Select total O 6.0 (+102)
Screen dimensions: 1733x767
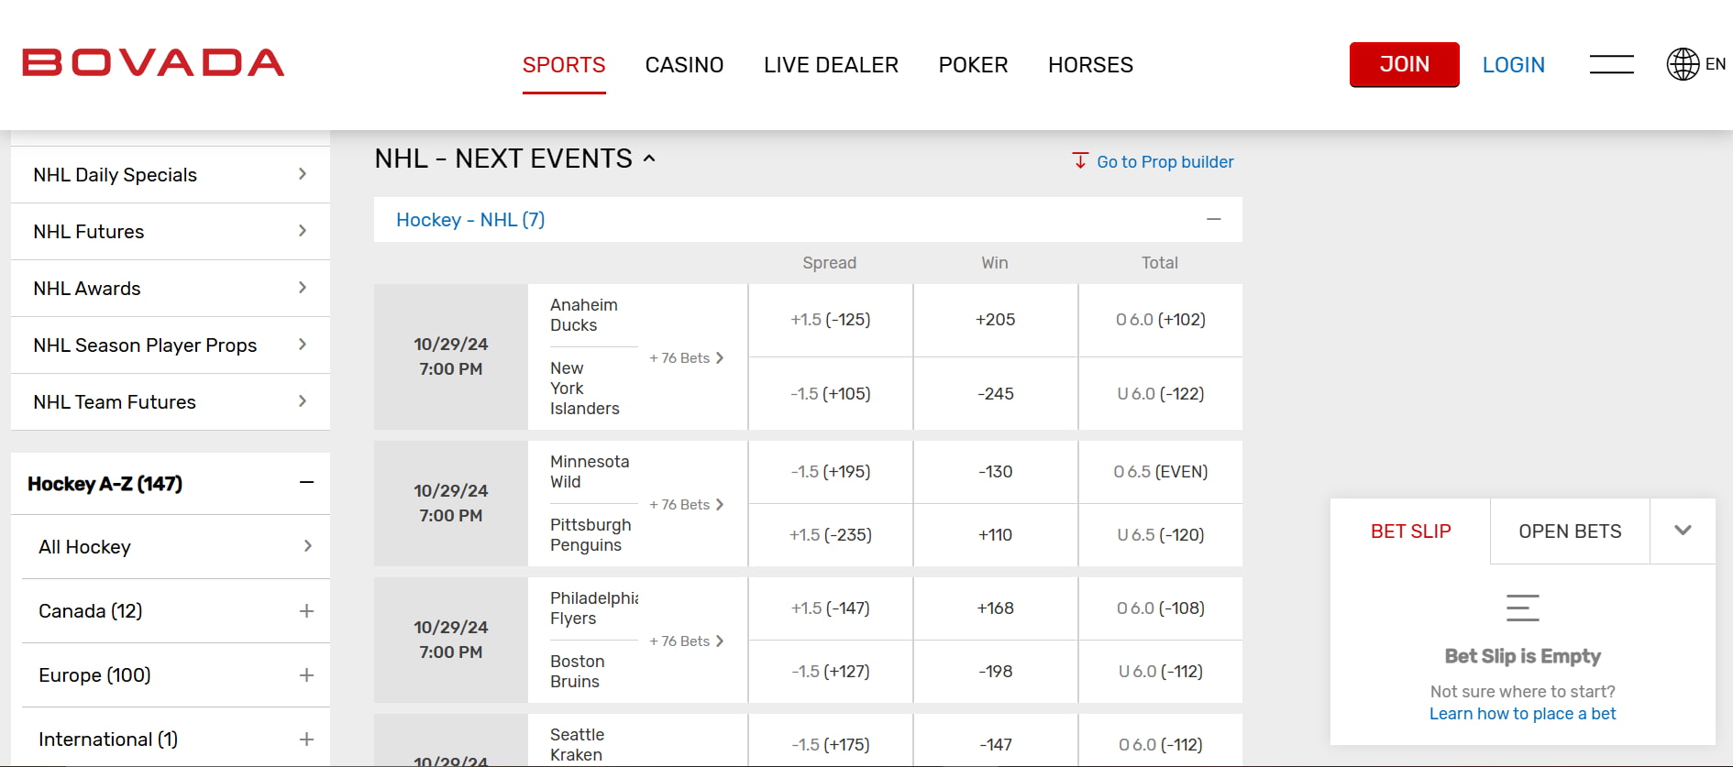[1161, 320]
